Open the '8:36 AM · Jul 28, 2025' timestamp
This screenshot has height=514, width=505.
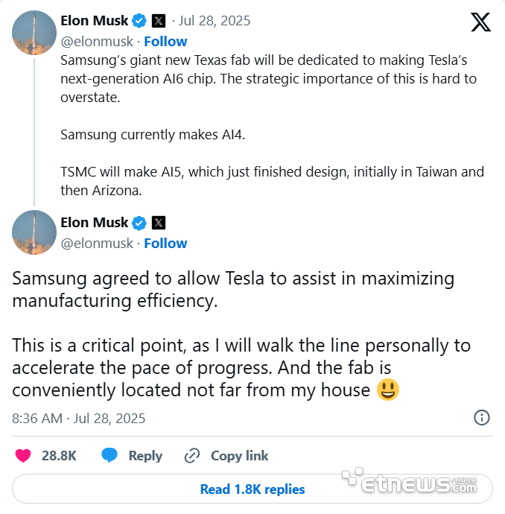click(79, 418)
